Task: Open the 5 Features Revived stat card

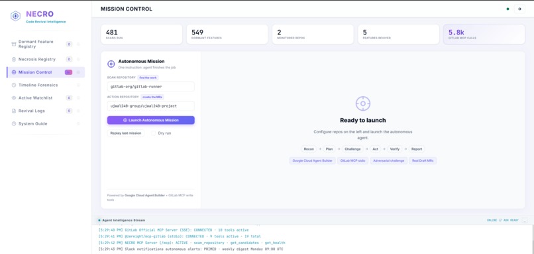Action: tap(398, 34)
